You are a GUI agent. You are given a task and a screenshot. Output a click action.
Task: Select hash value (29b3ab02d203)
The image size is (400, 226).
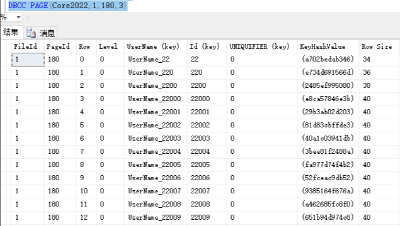click(328, 112)
